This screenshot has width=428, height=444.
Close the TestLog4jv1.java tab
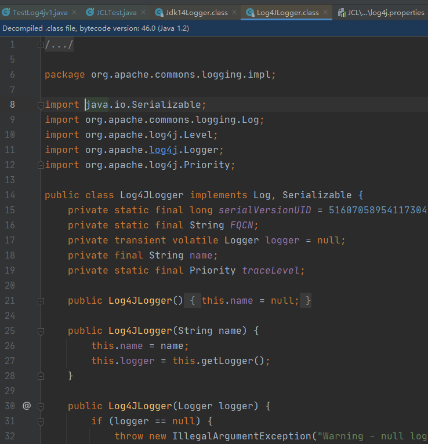pos(73,13)
